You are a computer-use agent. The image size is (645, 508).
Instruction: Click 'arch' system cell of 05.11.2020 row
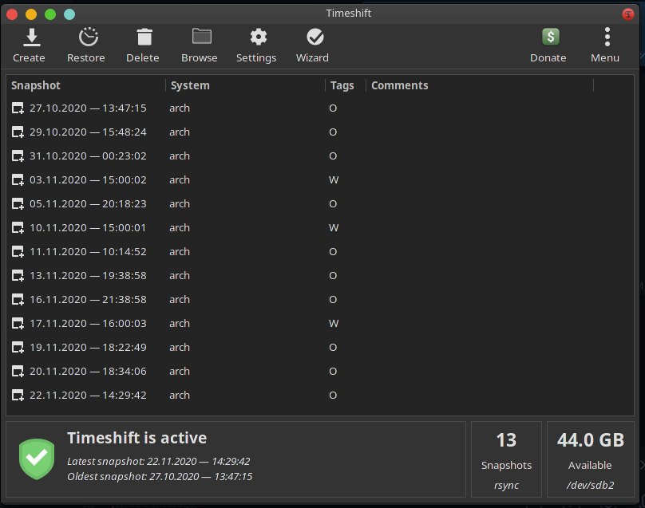[x=180, y=204]
